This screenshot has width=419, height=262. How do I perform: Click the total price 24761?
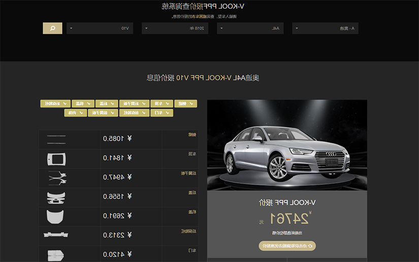tap(289, 218)
